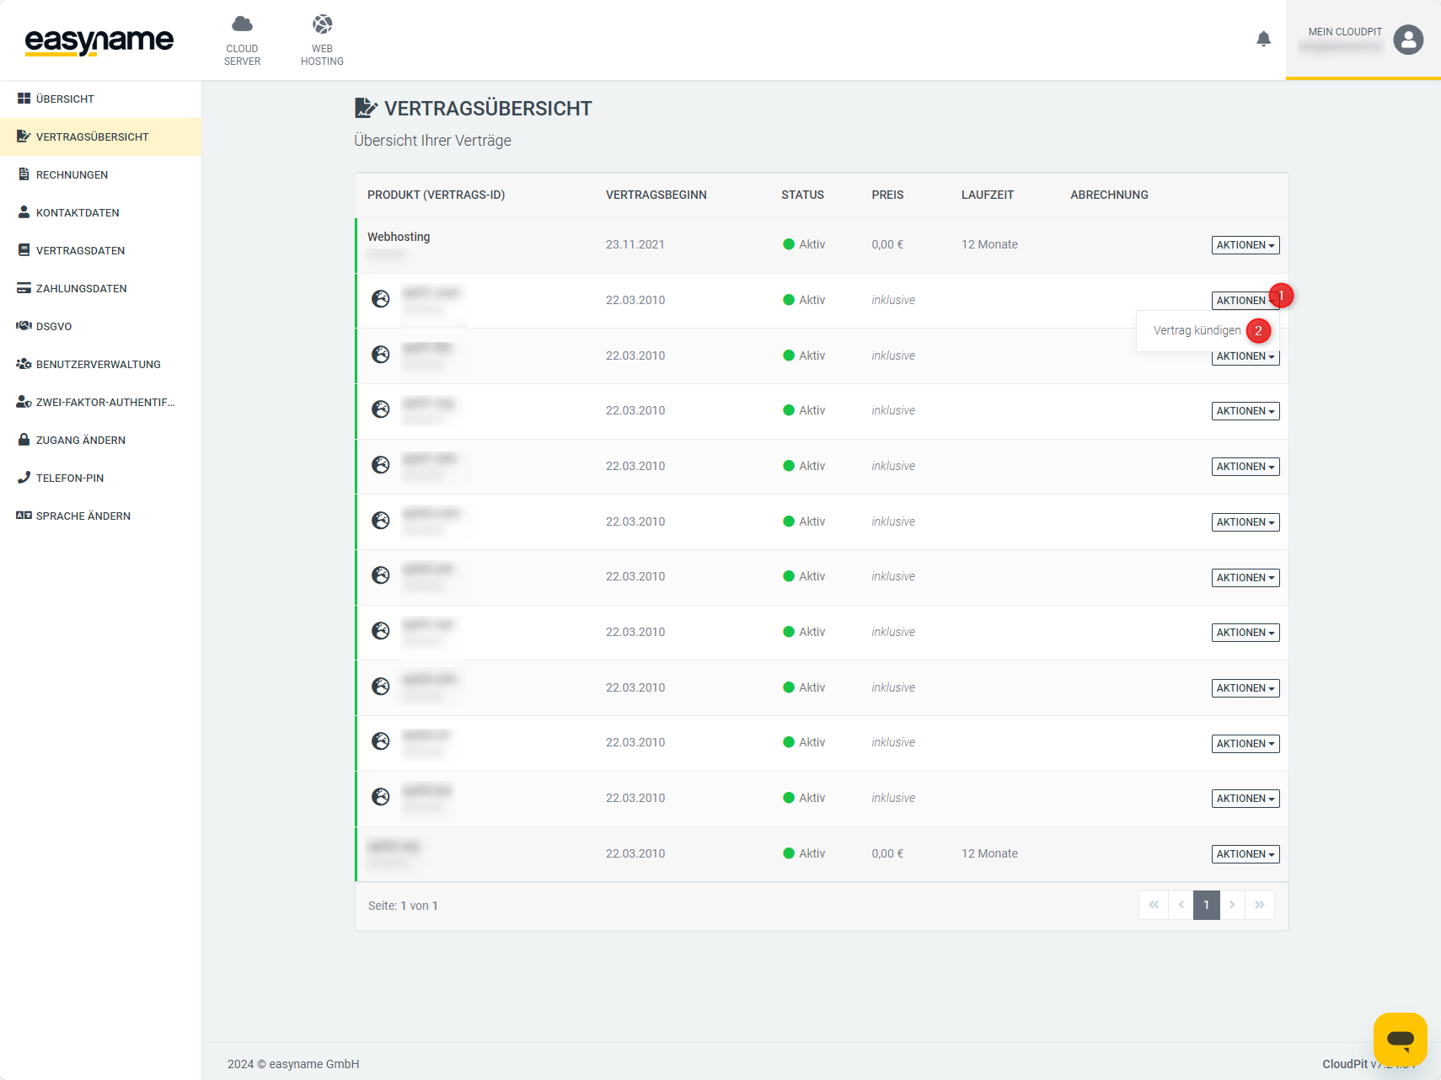1441x1080 pixels.
Task: Open the Web Hosting section
Action: 322,40
